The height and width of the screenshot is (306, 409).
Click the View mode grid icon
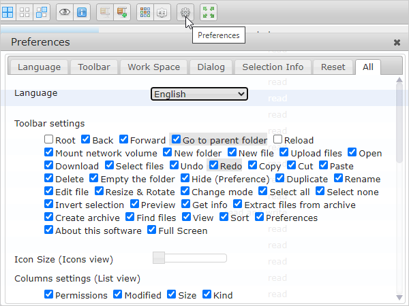tap(145, 12)
